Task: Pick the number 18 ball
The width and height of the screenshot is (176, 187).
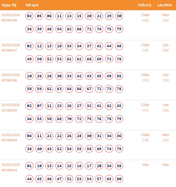Action: click(59, 46)
